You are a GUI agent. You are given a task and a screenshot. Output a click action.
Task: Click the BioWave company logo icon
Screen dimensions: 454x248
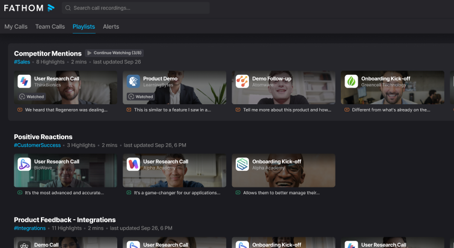(x=24, y=164)
